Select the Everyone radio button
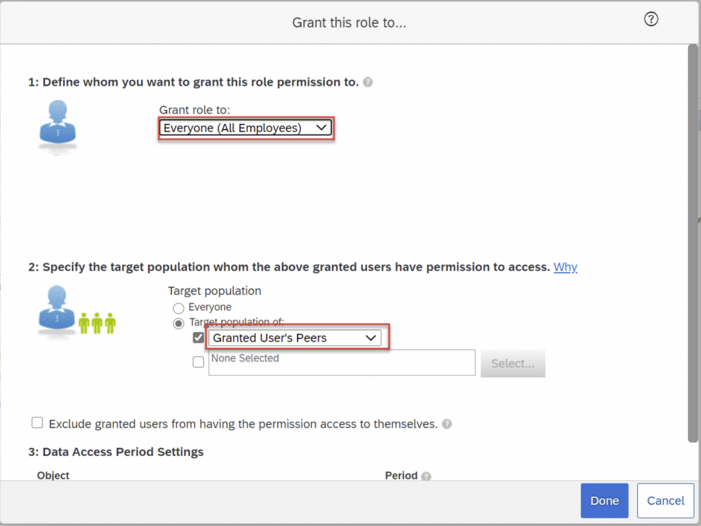 pyautogui.click(x=179, y=308)
